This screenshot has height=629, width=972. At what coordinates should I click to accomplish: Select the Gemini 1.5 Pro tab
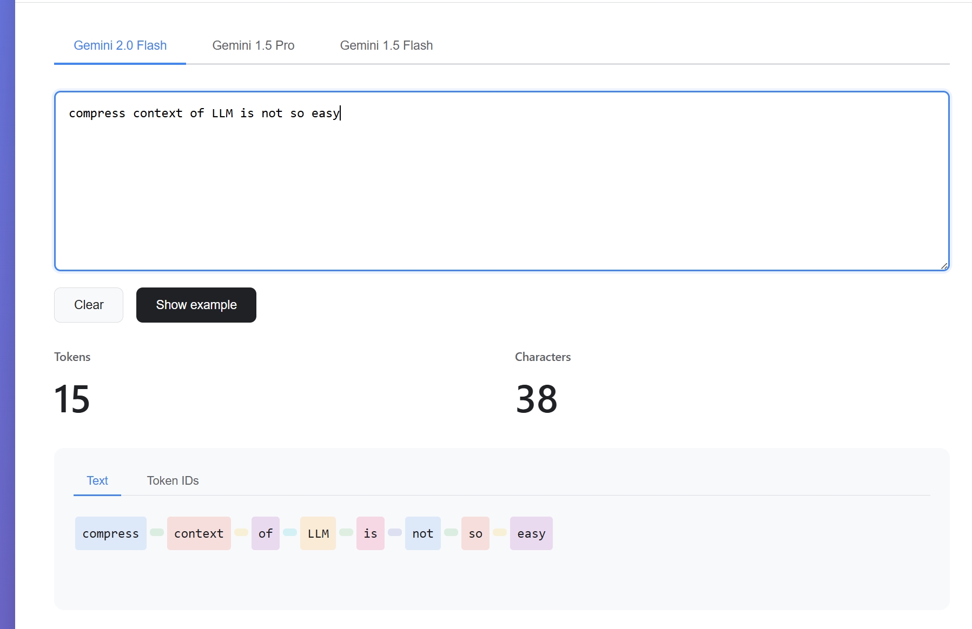click(253, 46)
